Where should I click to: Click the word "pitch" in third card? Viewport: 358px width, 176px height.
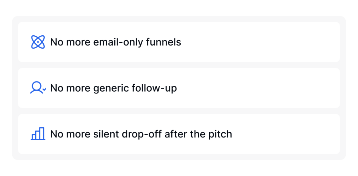point(220,134)
